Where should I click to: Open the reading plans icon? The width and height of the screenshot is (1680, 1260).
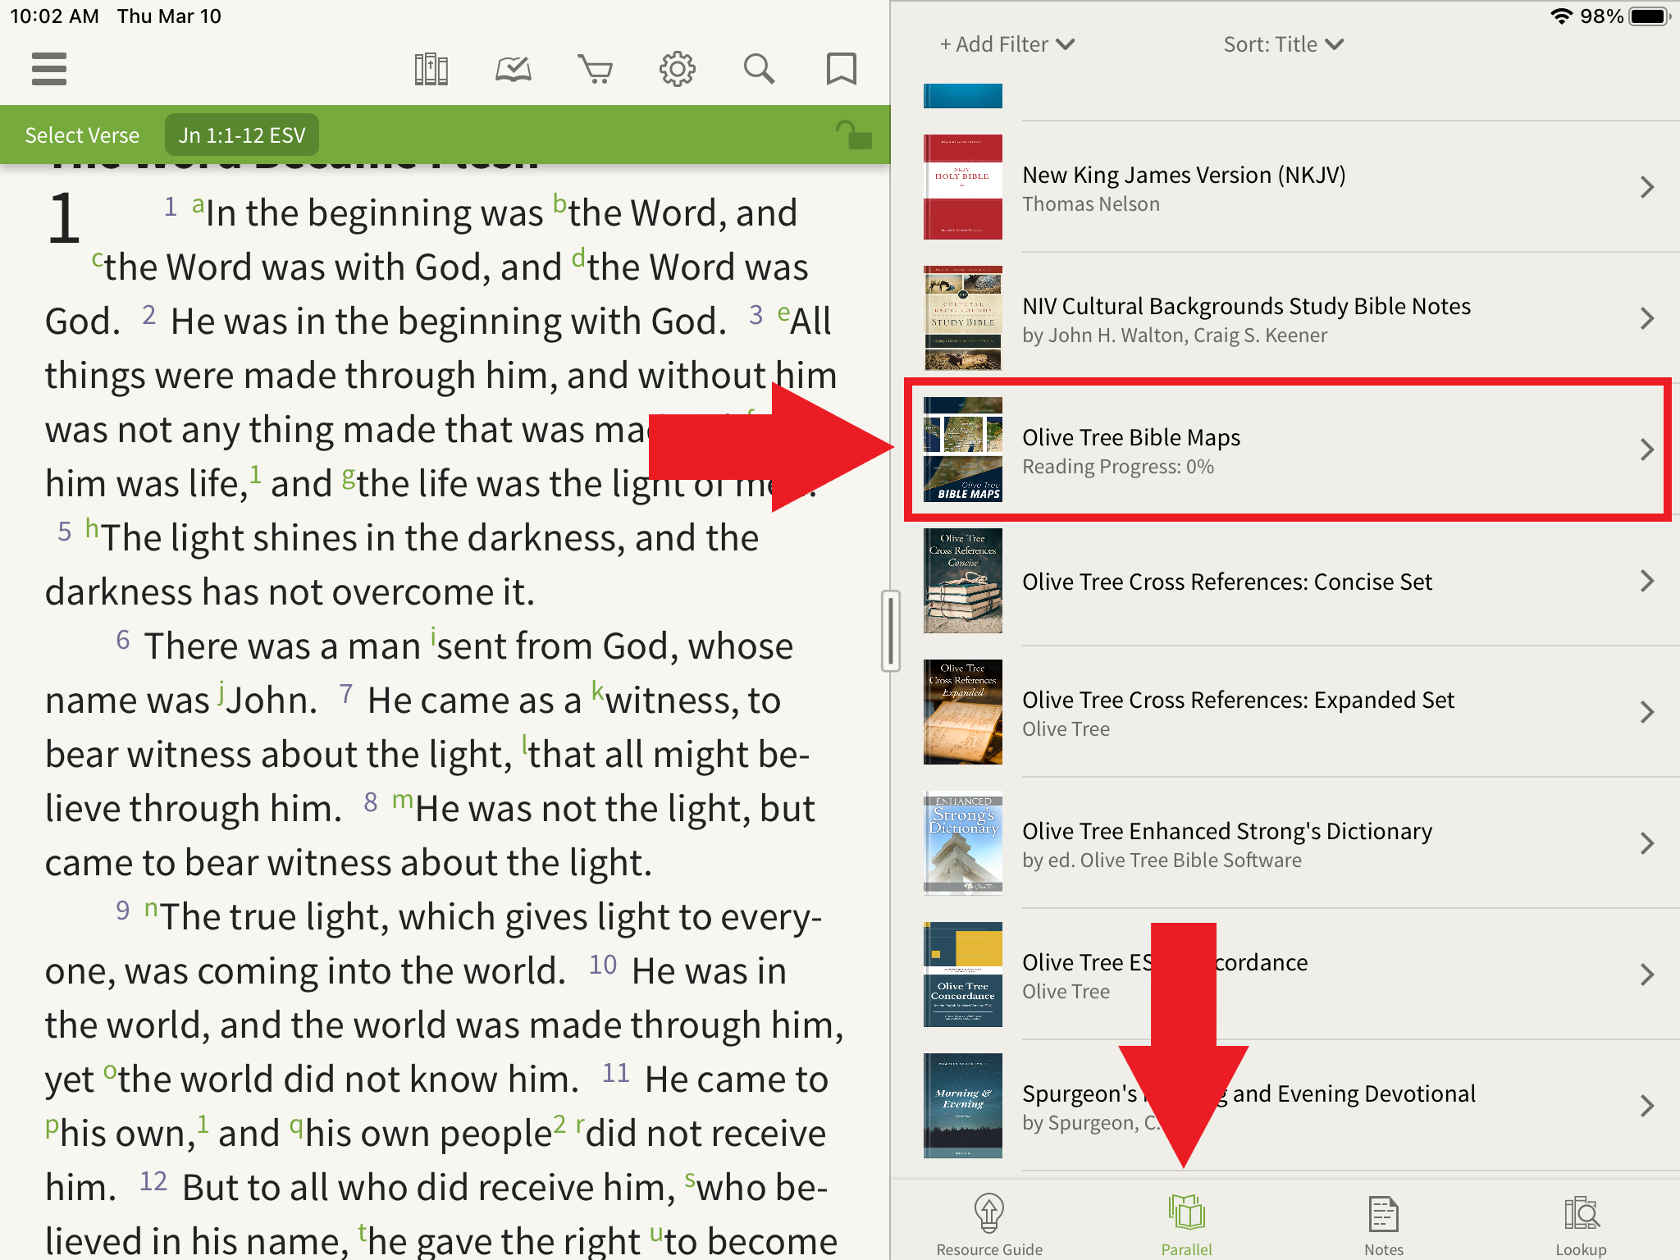click(x=514, y=70)
